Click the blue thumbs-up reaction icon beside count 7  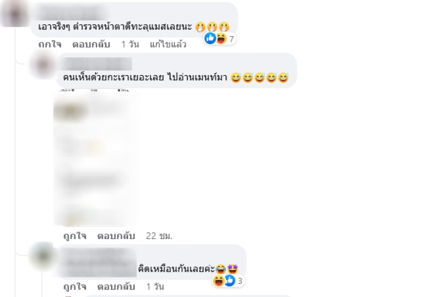210,38
